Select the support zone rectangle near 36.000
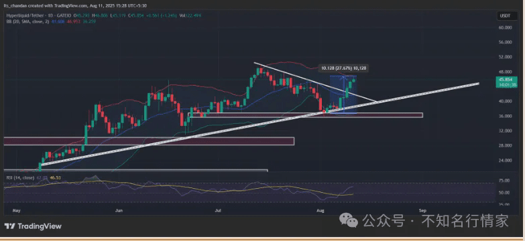The image size is (525, 241). [x=305, y=115]
